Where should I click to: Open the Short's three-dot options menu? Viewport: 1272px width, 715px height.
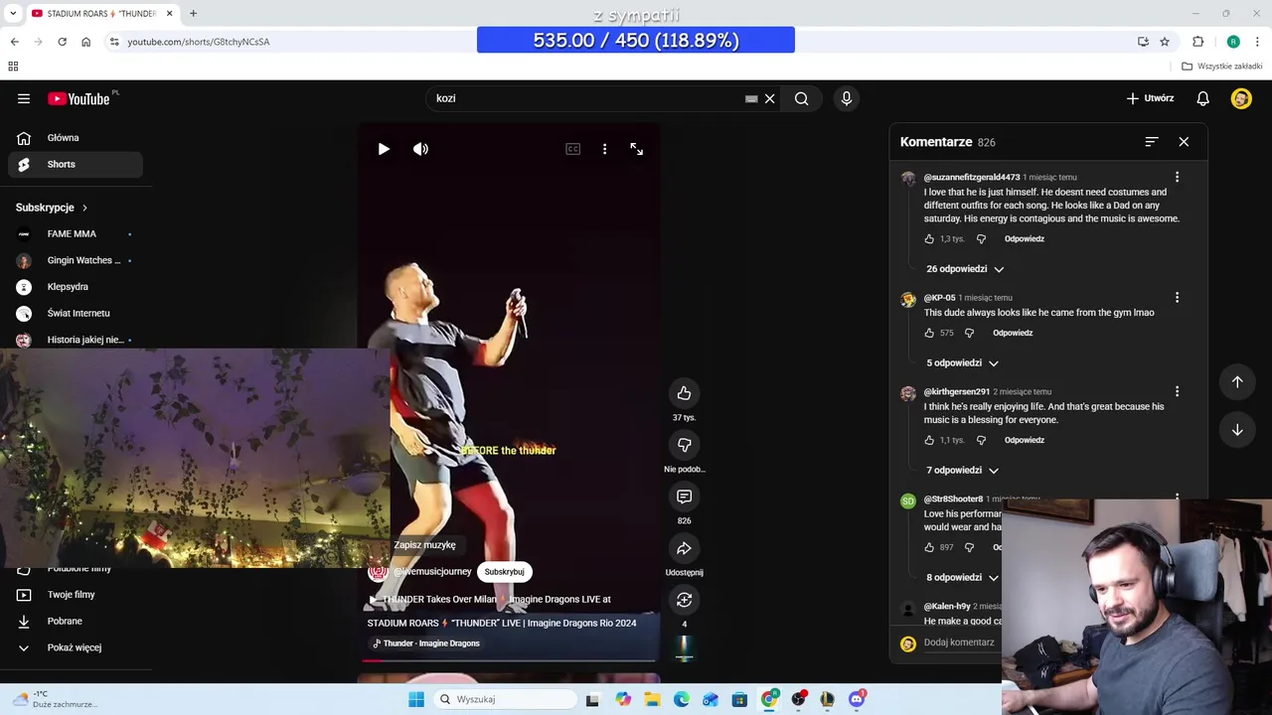coord(604,149)
